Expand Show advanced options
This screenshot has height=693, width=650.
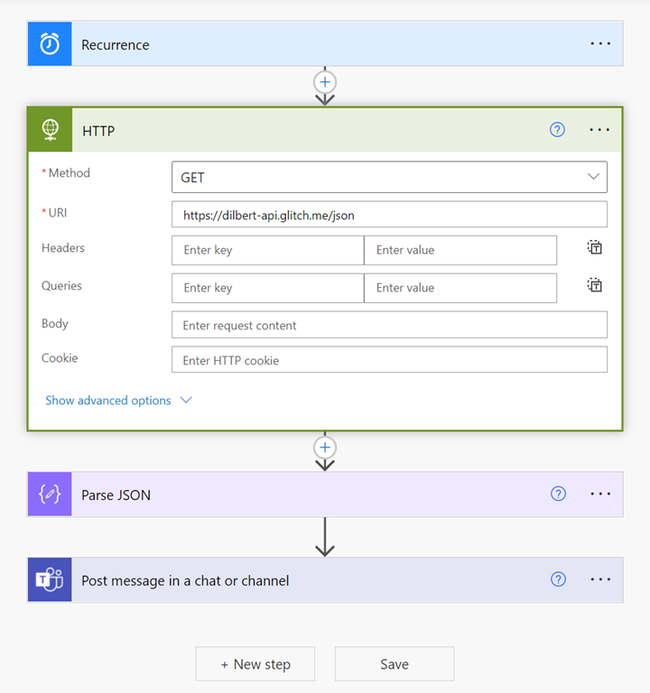[x=118, y=401]
